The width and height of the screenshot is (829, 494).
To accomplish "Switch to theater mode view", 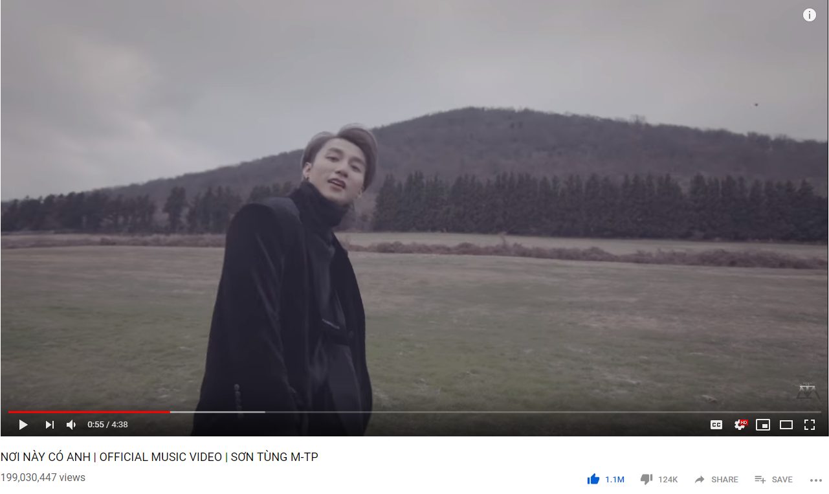I will click(786, 425).
